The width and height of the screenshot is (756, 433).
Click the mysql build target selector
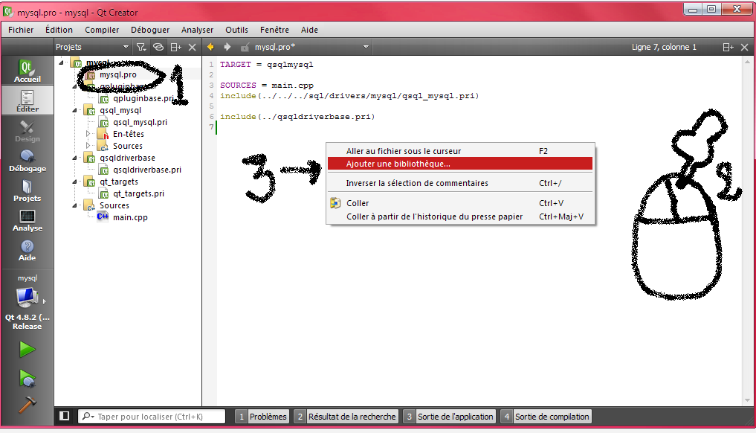click(27, 302)
